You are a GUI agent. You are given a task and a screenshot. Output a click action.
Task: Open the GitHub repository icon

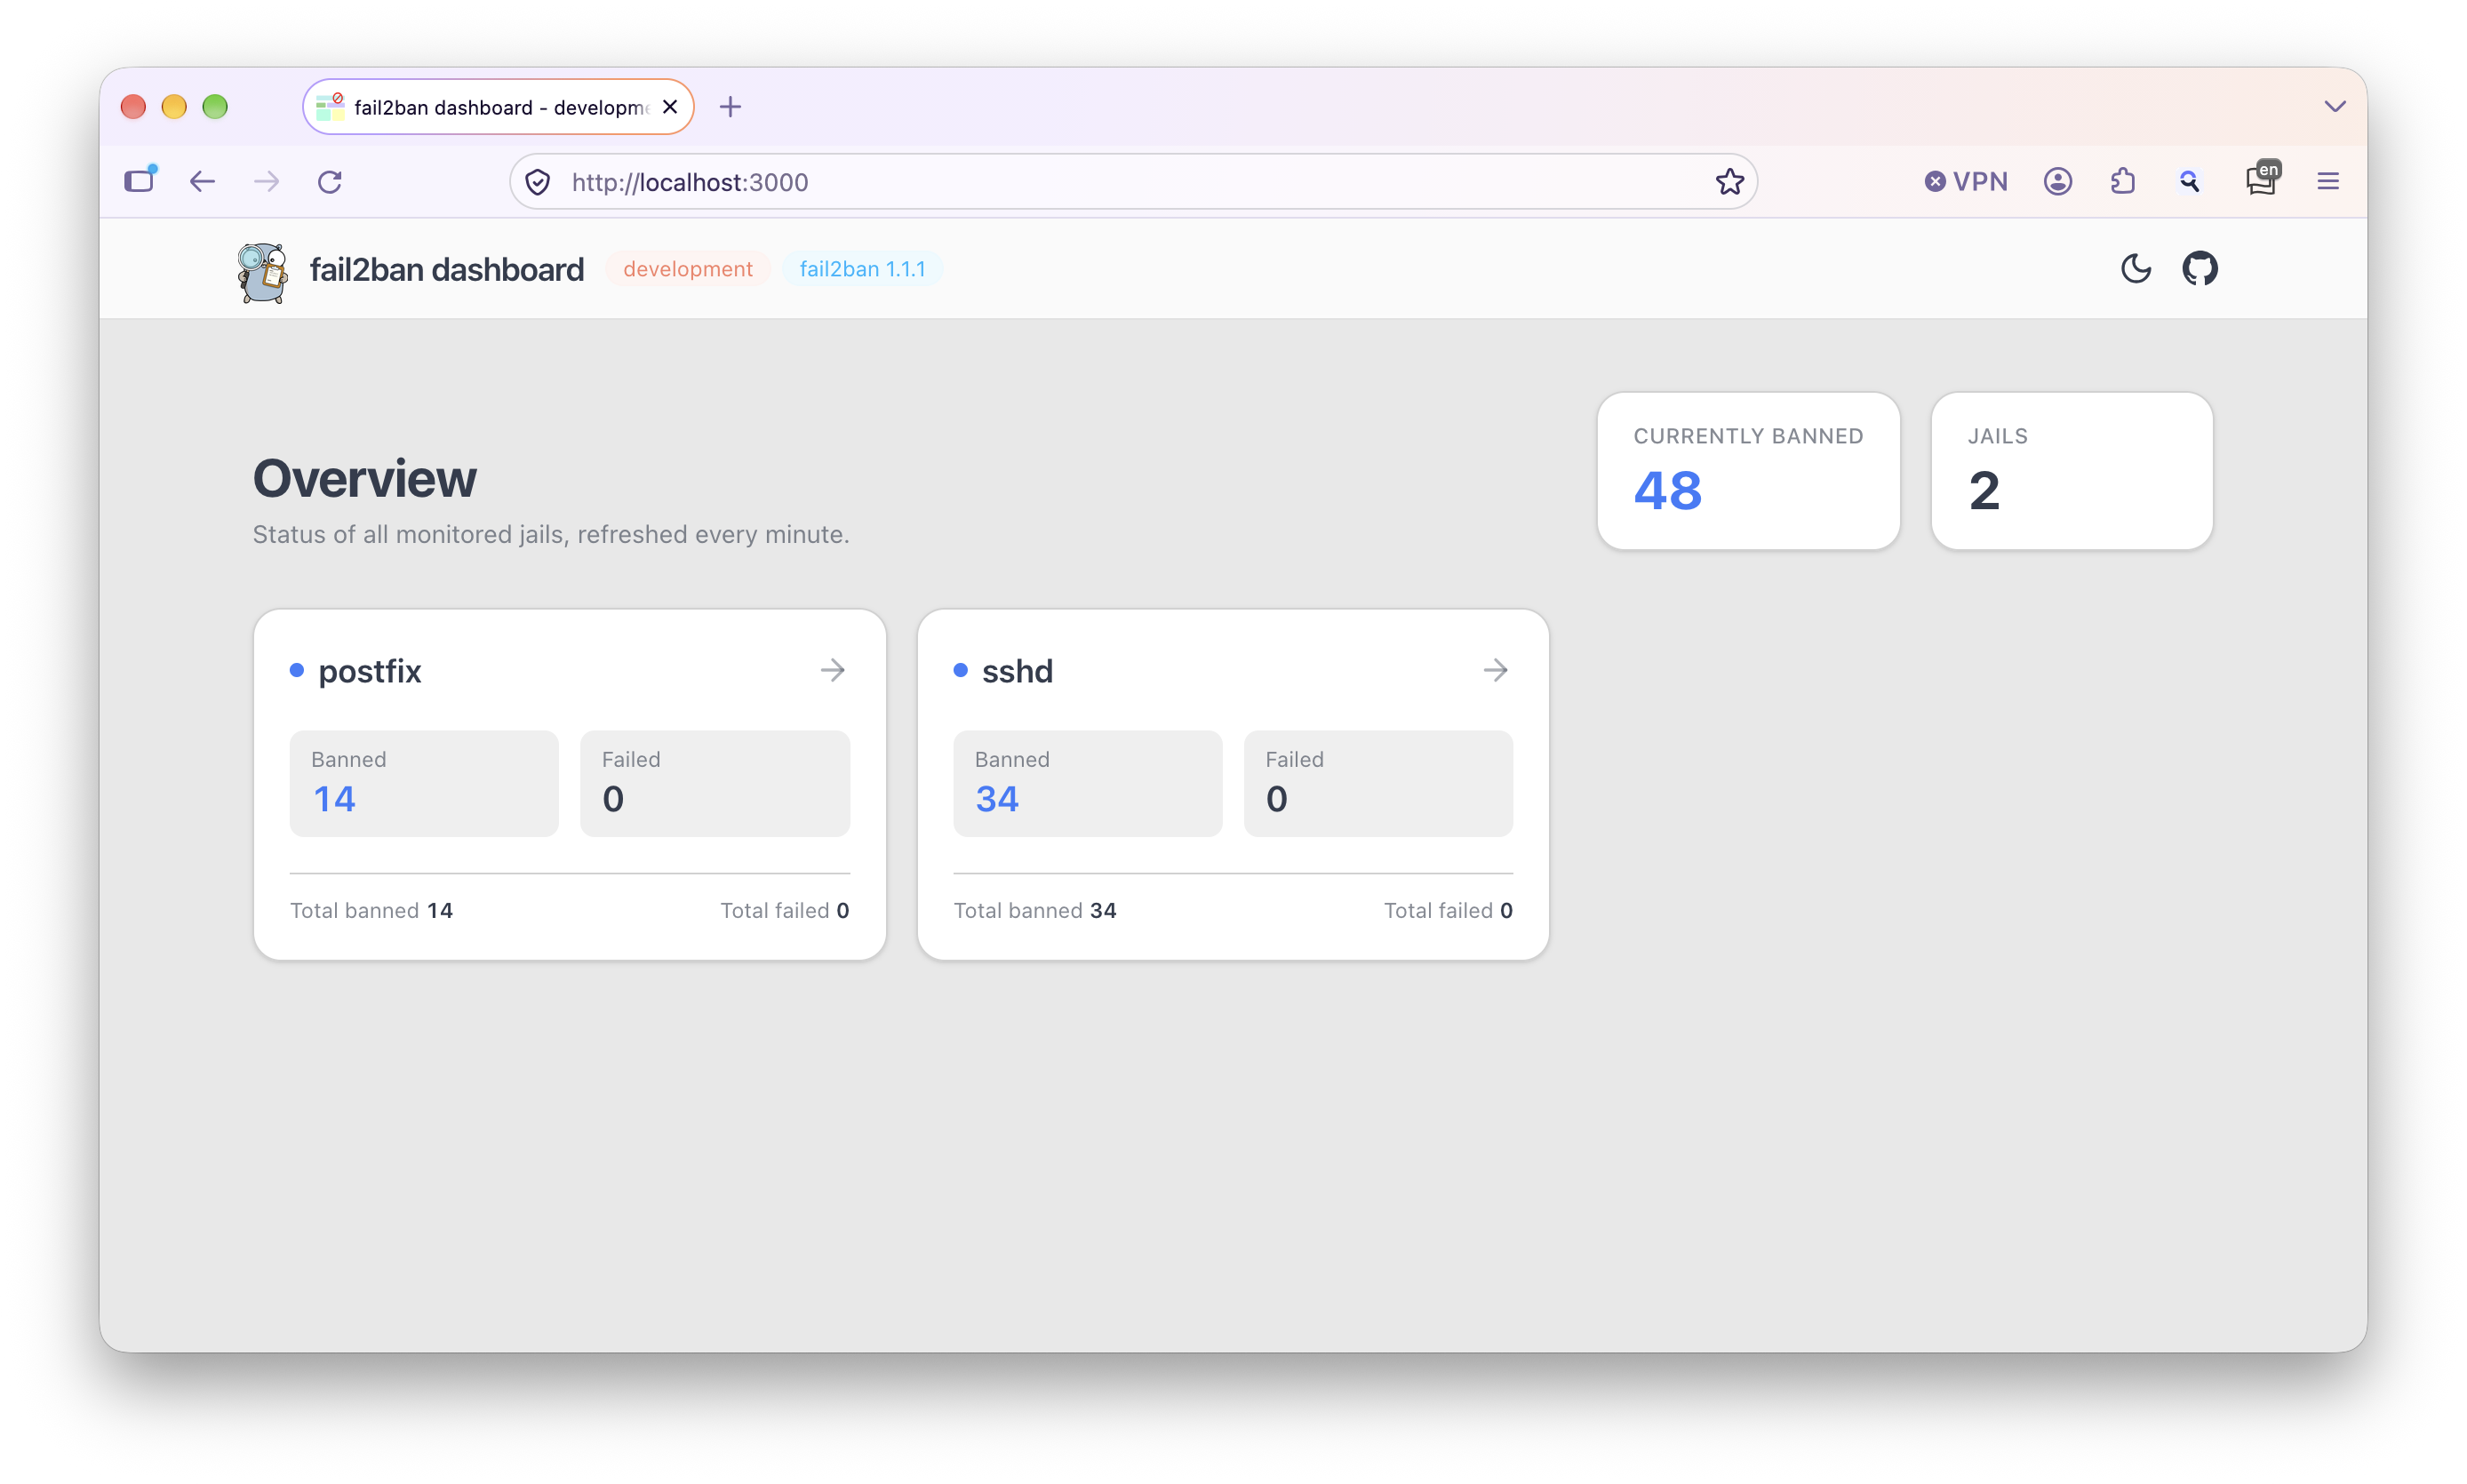[2199, 268]
